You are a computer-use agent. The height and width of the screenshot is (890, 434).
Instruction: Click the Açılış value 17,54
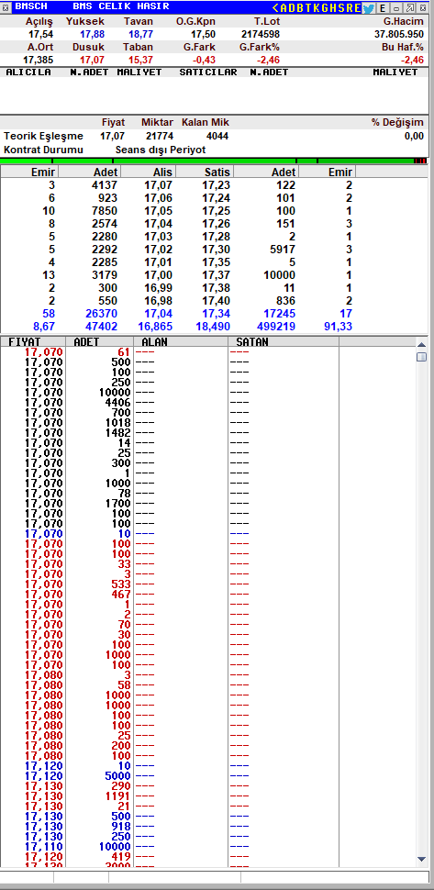[40, 34]
